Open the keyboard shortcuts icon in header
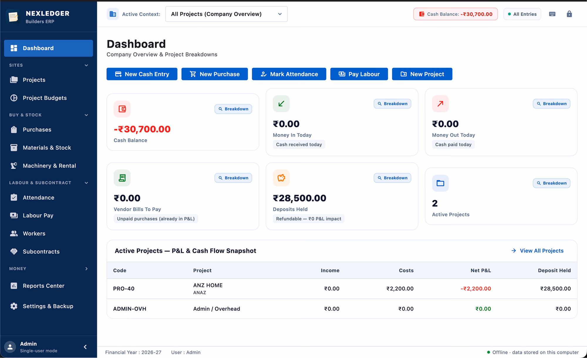This screenshot has width=587, height=358. pyautogui.click(x=552, y=14)
